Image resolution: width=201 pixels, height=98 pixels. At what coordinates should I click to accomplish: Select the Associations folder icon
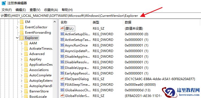coord(26,70)
